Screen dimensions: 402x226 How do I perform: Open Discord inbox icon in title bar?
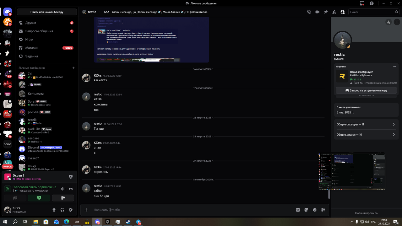362,3
